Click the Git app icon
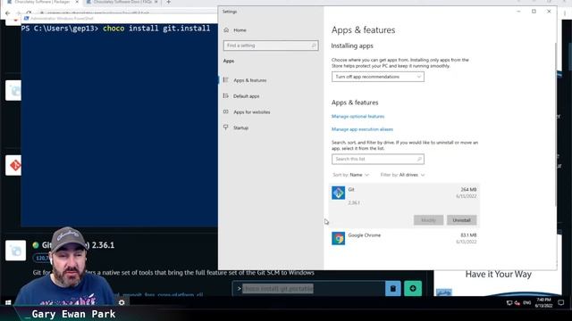 [x=338, y=193]
